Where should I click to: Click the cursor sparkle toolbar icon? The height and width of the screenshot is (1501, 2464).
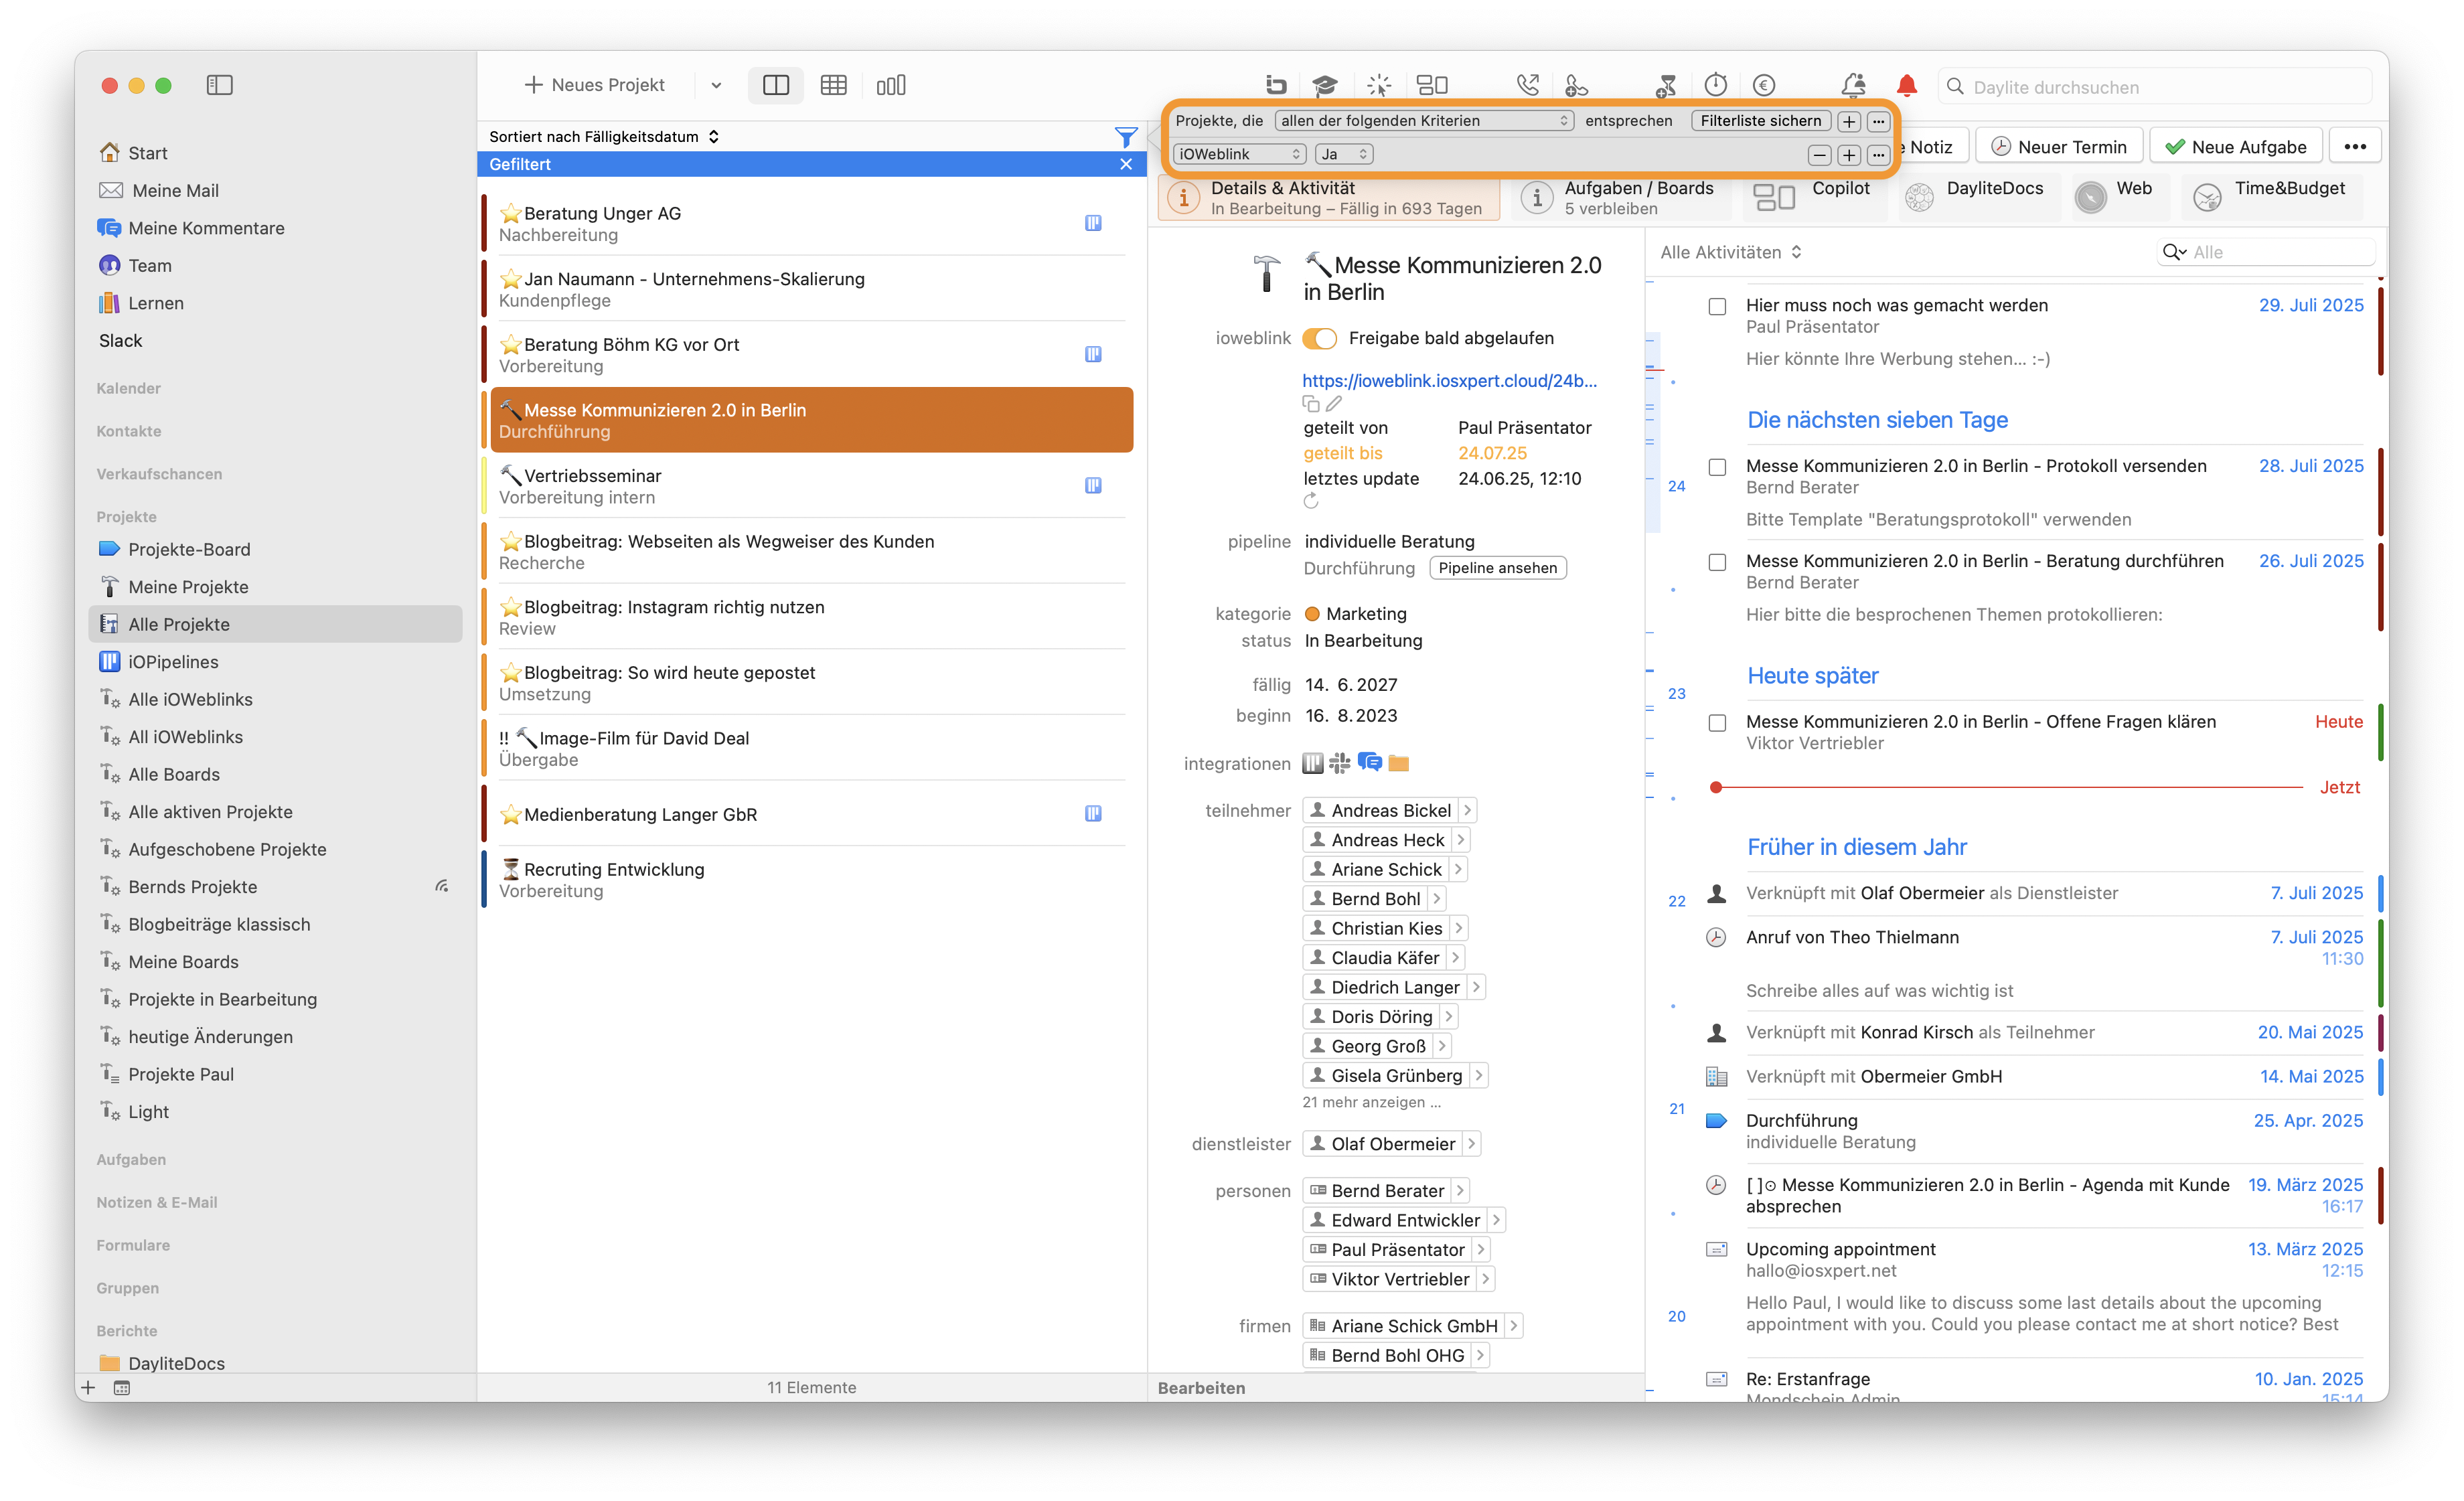(1379, 85)
